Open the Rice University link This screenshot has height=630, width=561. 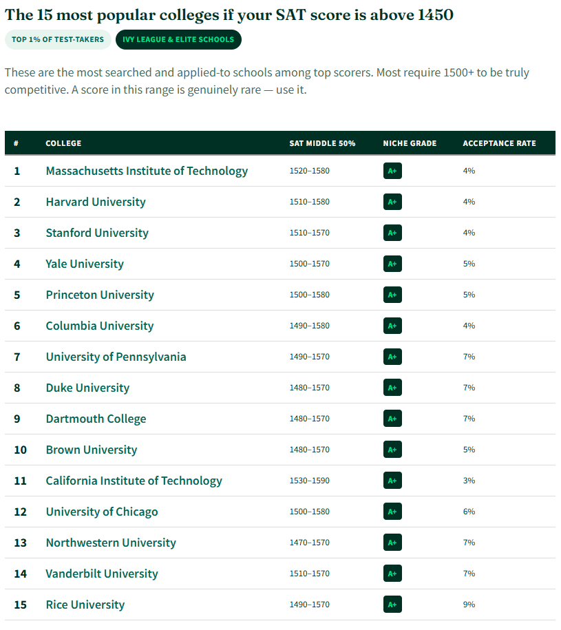85,605
